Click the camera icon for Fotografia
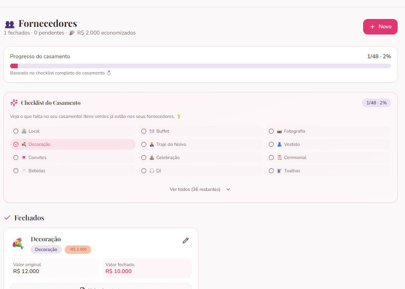405x289 pixels. pos(279,132)
